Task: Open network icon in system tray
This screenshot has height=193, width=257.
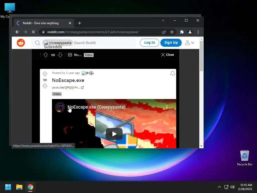Action: [226, 187]
